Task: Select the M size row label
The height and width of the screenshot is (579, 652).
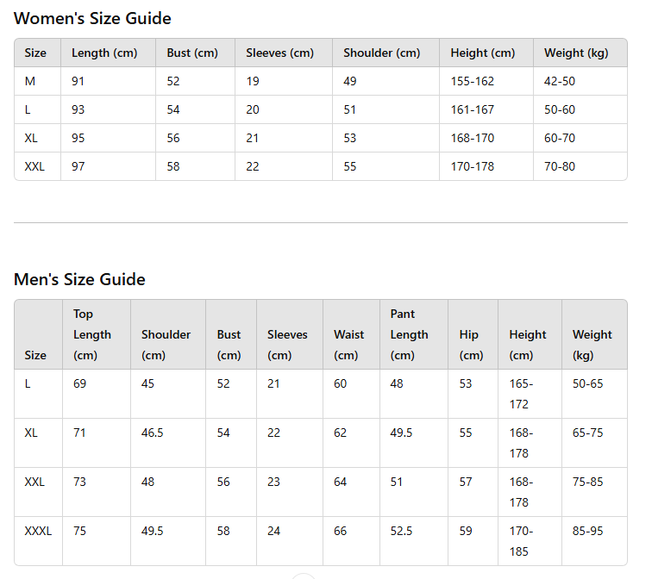Action: (31, 81)
